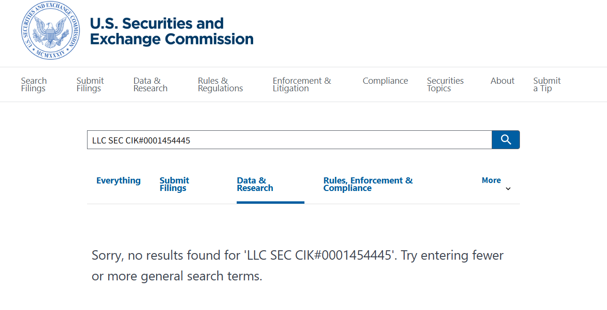Open the Compliance menu item
Viewport: 607px width, 310px height.
click(385, 81)
